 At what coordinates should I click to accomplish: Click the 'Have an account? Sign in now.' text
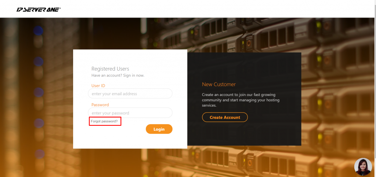(x=118, y=75)
